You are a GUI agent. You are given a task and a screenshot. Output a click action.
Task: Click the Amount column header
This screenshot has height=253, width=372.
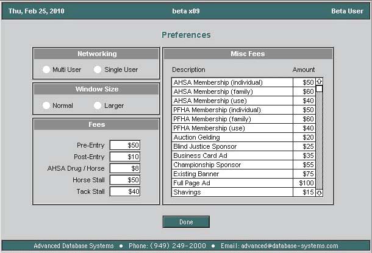click(x=304, y=69)
